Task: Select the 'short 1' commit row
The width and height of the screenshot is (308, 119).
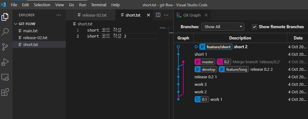Action: point(241,54)
